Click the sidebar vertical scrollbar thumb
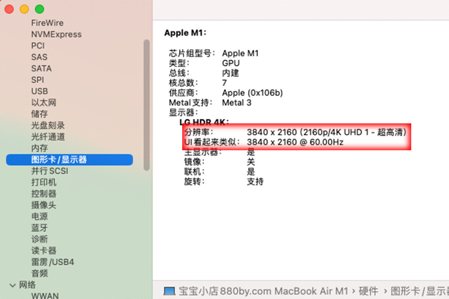 click(147, 105)
